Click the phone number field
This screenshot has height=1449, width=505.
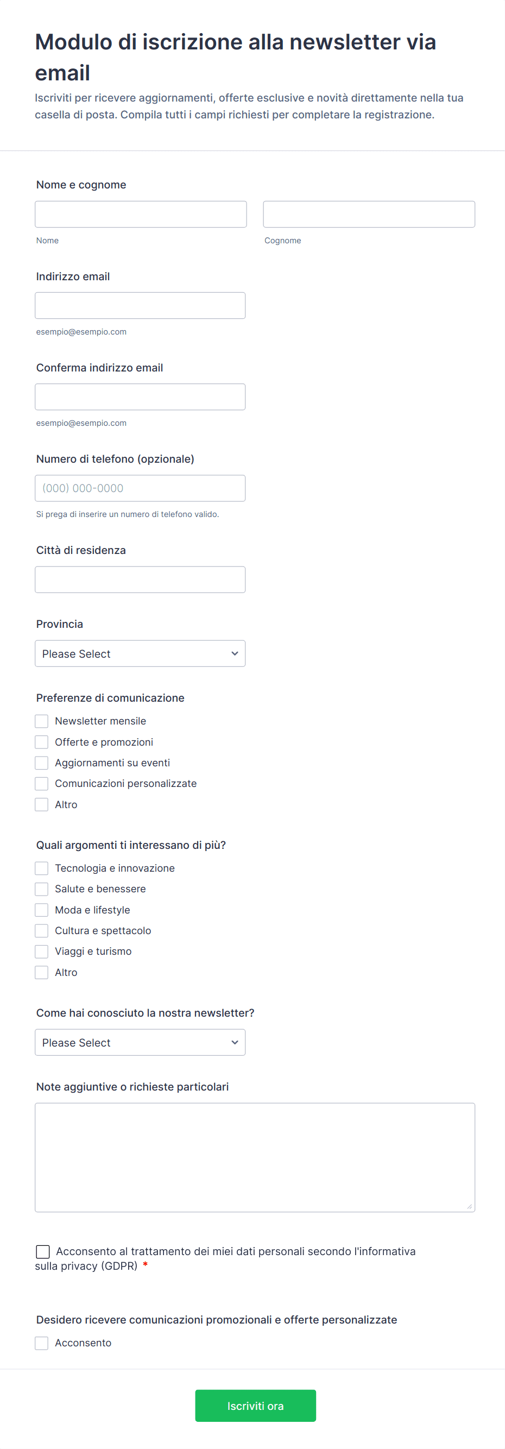(140, 488)
